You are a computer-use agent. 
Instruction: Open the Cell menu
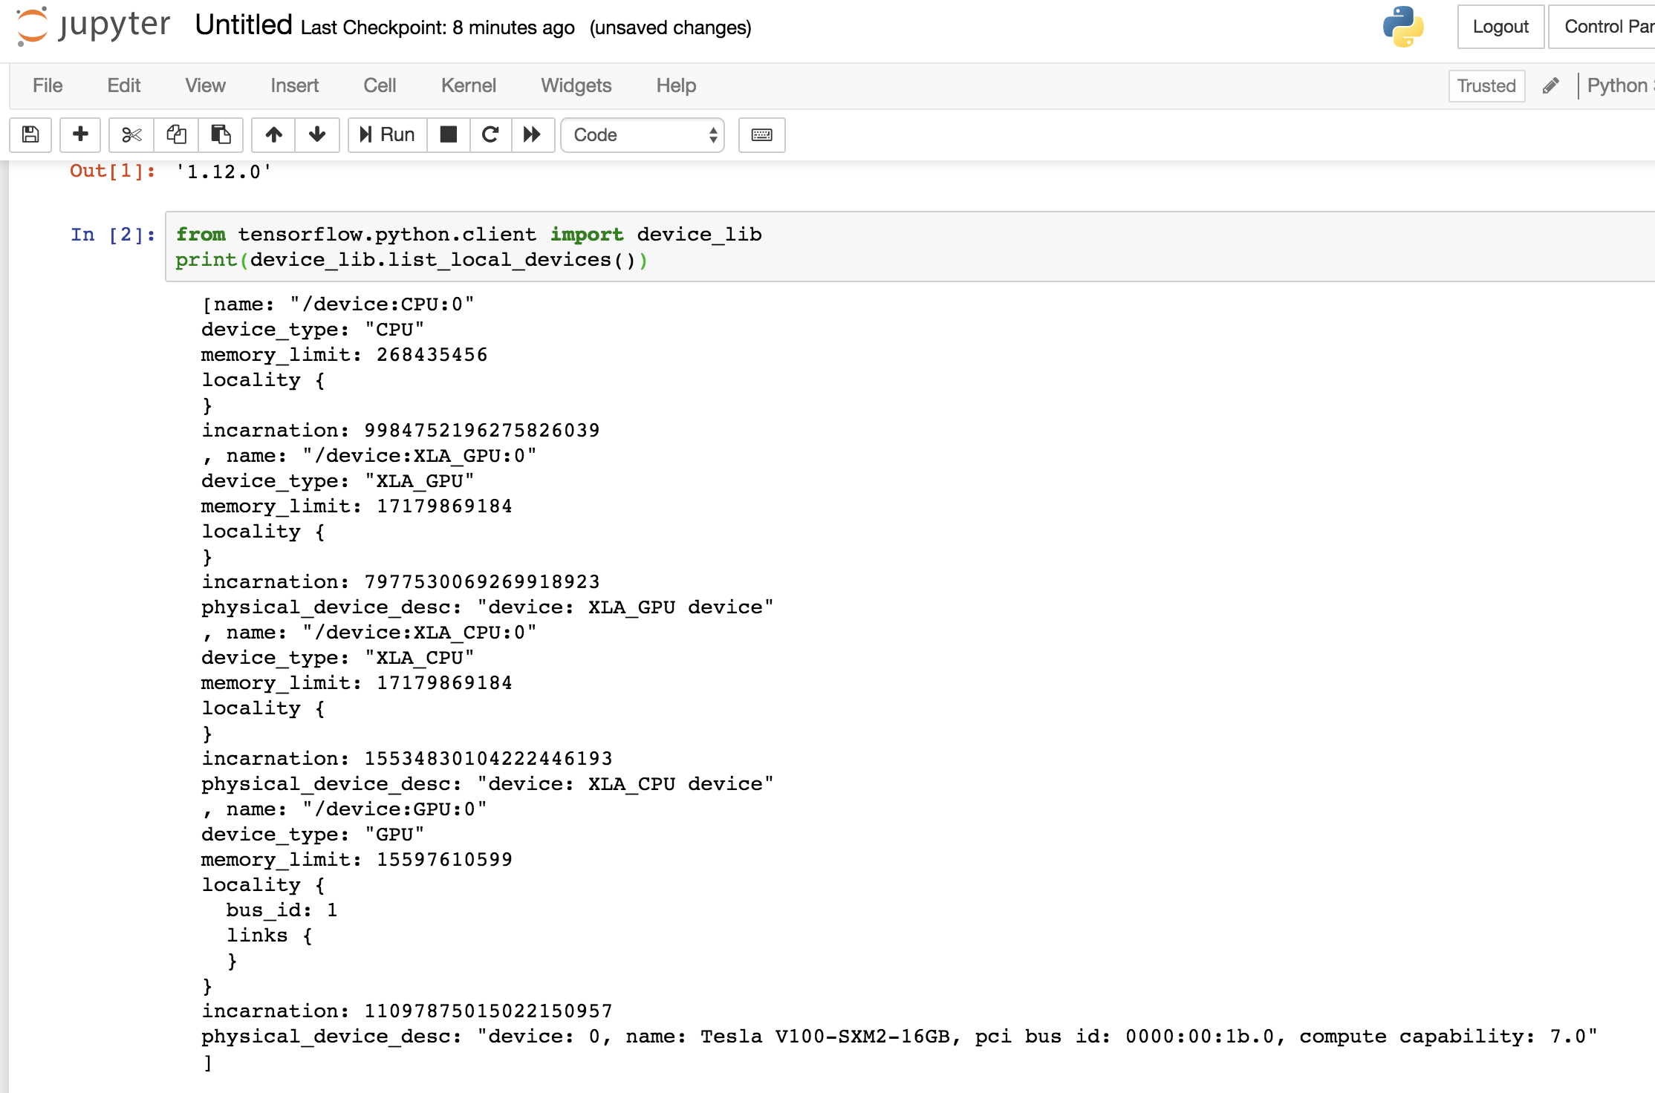(380, 85)
